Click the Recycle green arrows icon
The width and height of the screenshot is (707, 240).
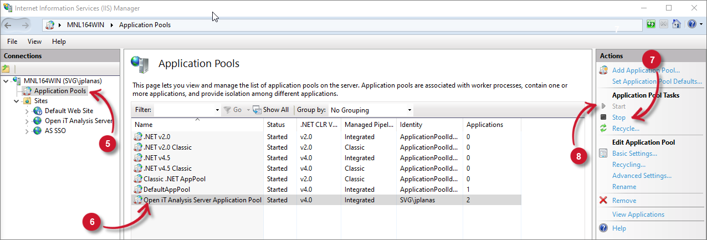(603, 129)
